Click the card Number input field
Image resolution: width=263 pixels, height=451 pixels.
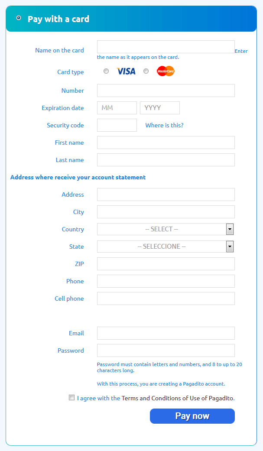tap(166, 91)
